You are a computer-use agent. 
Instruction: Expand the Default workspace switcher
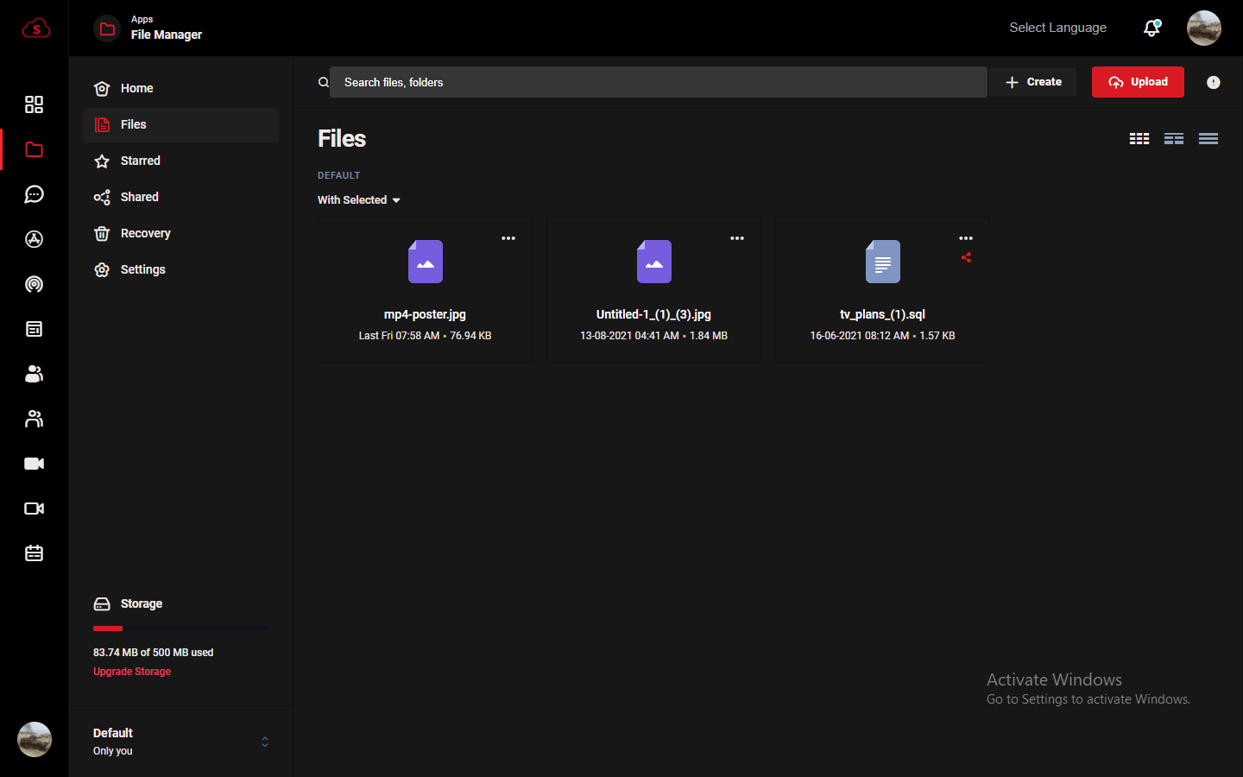pyautogui.click(x=264, y=742)
